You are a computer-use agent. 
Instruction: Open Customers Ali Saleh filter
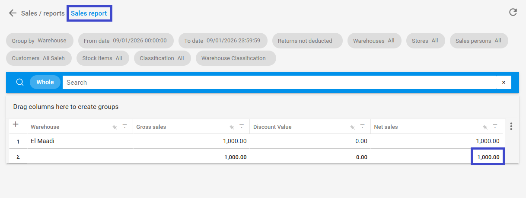(x=39, y=58)
